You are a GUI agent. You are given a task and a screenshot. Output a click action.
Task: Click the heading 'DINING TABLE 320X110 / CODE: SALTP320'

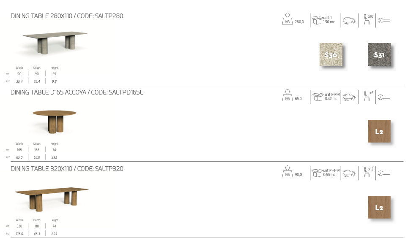point(67,169)
